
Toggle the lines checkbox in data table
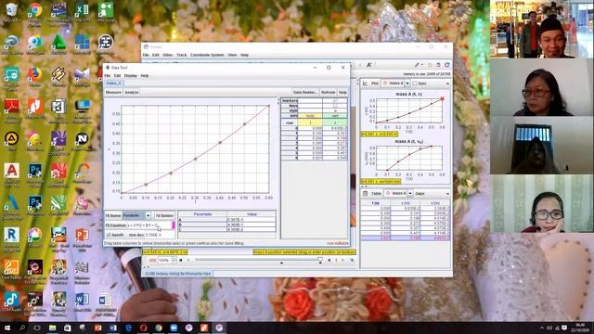tap(335, 106)
